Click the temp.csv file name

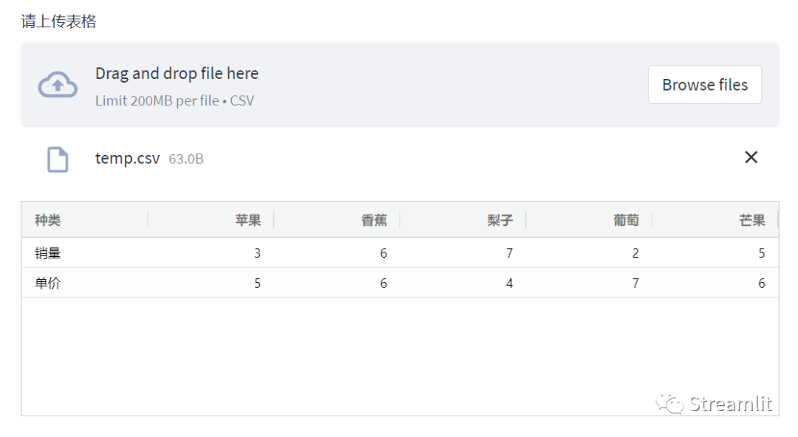pos(127,159)
